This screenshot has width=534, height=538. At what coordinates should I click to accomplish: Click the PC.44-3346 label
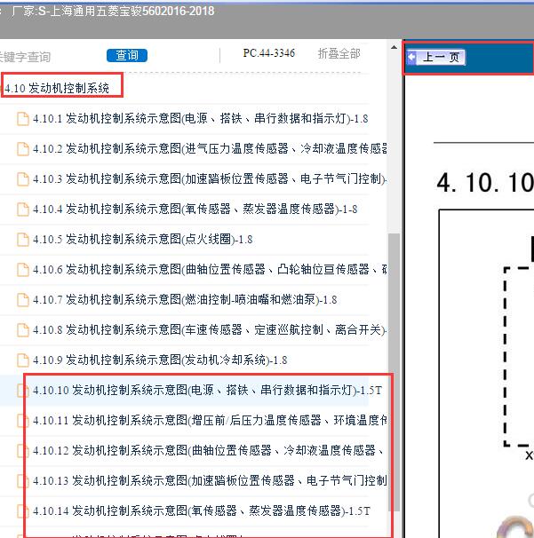[x=269, y=53]
